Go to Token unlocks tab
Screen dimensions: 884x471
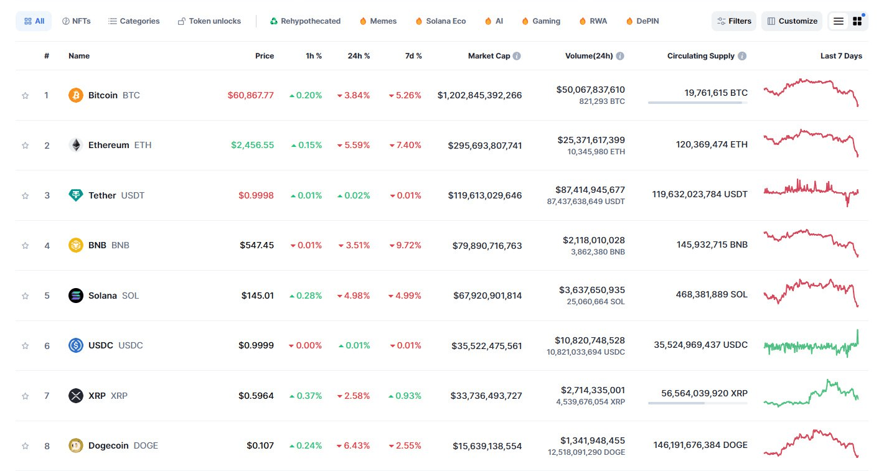[x=209, y=21]
